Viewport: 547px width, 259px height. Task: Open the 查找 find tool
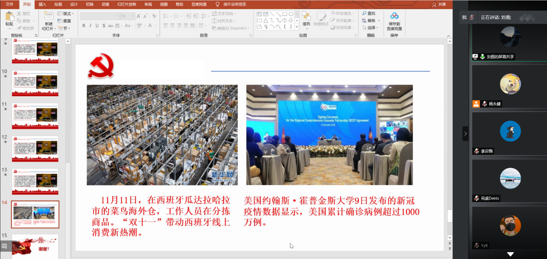click(x=368, y=14)
